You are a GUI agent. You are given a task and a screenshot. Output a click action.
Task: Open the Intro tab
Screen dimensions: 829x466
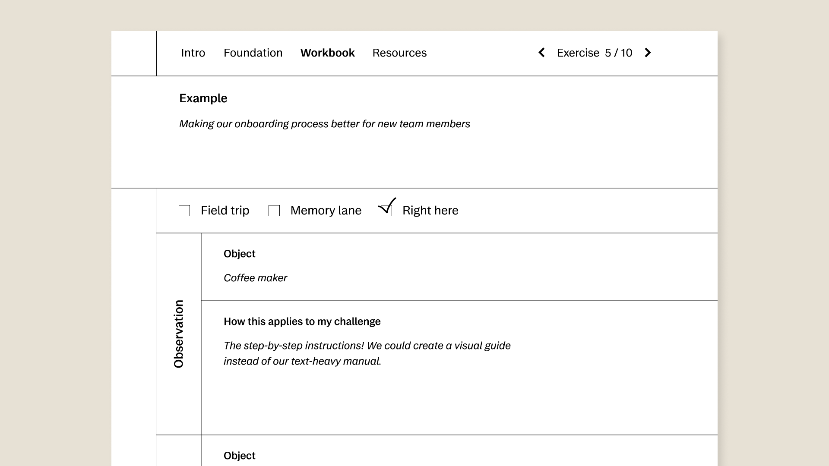point(193,53)
